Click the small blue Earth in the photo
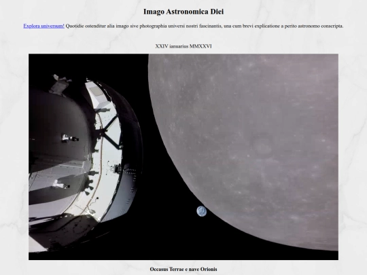This screenshot has height=275, width=367. coord(202,211)
